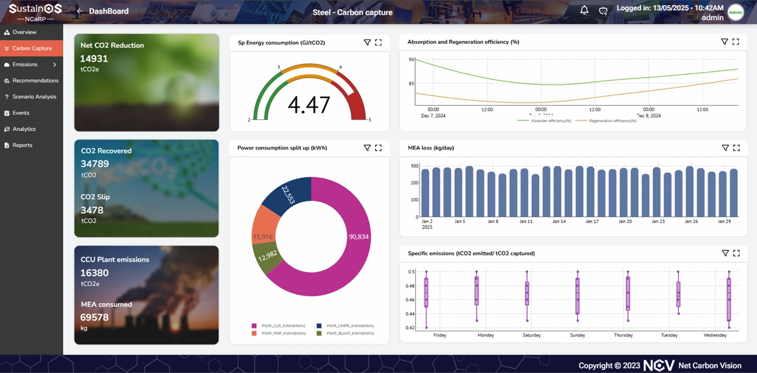This screenshot has height=373, width=757.
Task: Click the Net CO2 Reduction card
Action: coord(147,83)
